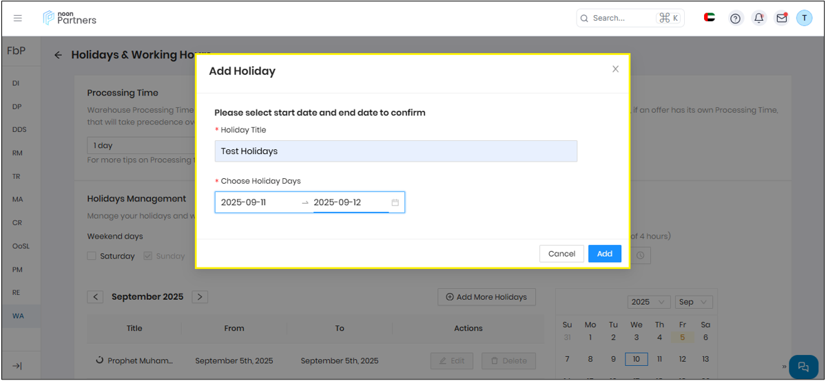The image size is (826, 381).
Task: Close the Add Holiday dialog
Action: pyautogui.click(x=615, y=69)
